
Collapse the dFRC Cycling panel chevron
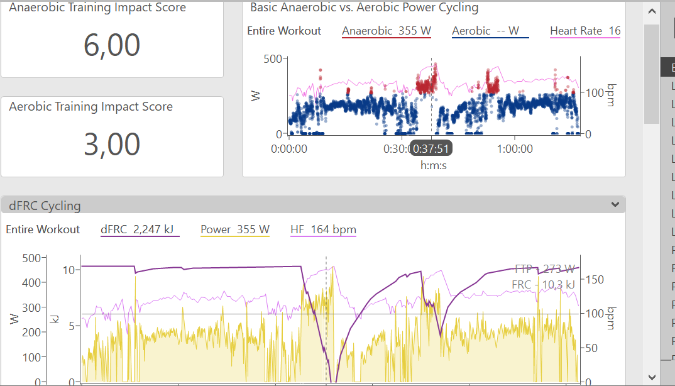coord(615,204)
